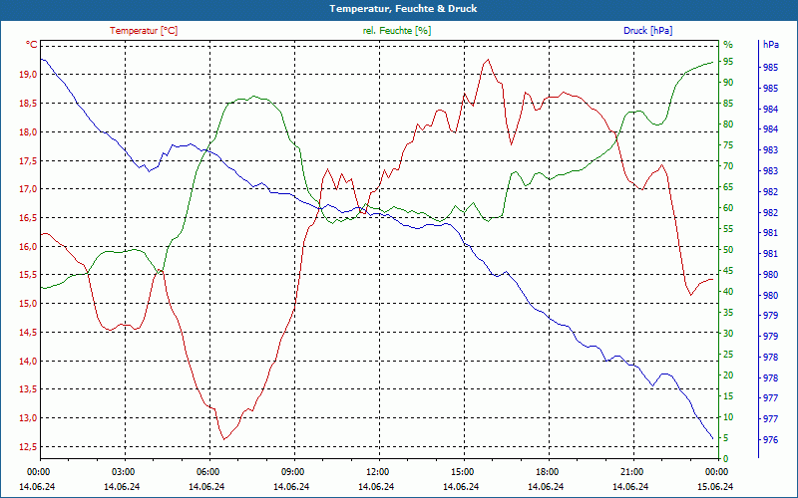The image size is (798, 498).
Task: Click the '45' humidity axis value
Action: (x=728, y=271)
